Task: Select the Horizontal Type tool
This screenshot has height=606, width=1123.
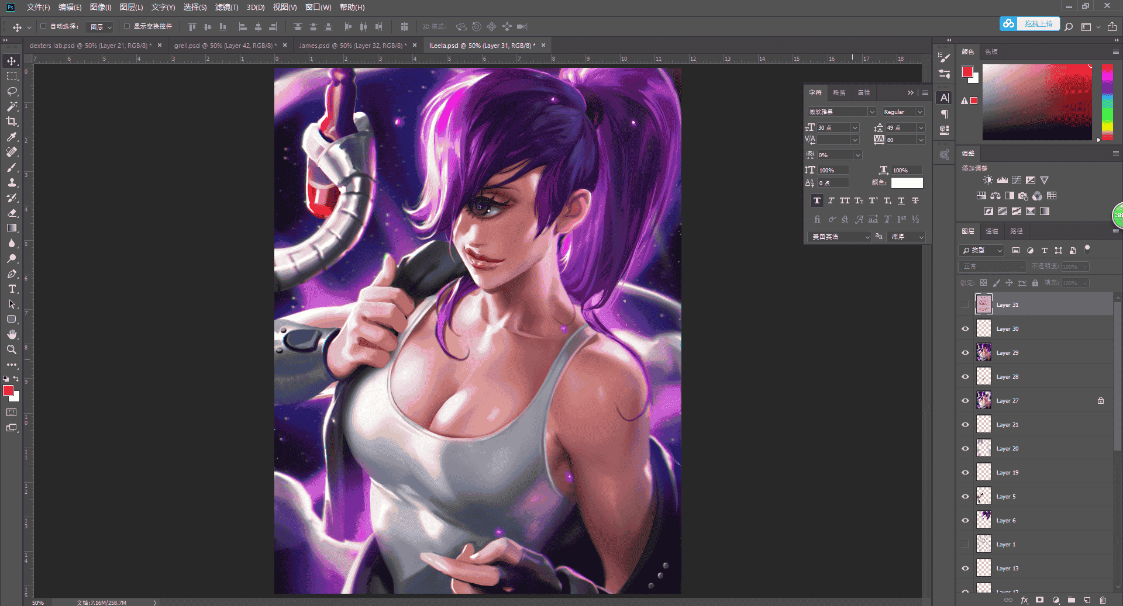Action: click(12, 289)
